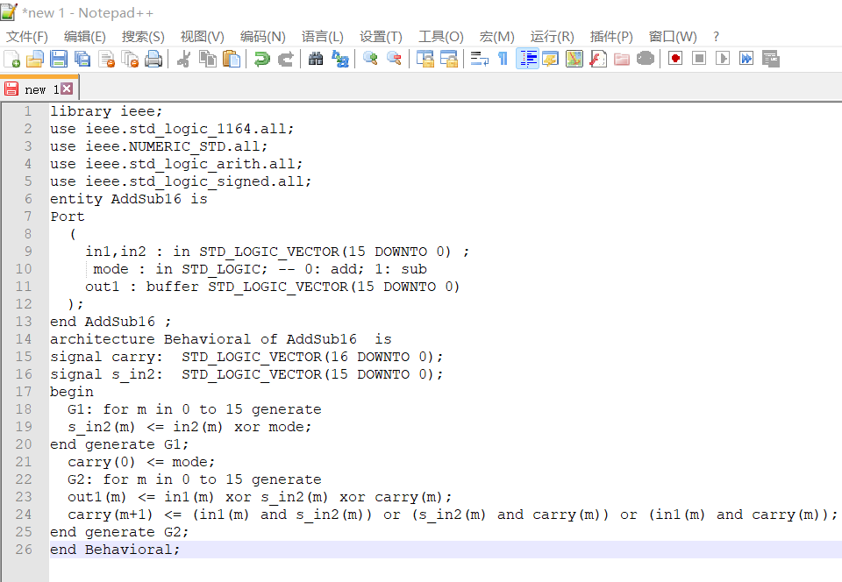Viewport: 842px width, 582px height.
Task: Save the current file
Action: pyautogui.click(x=59, y=59)
